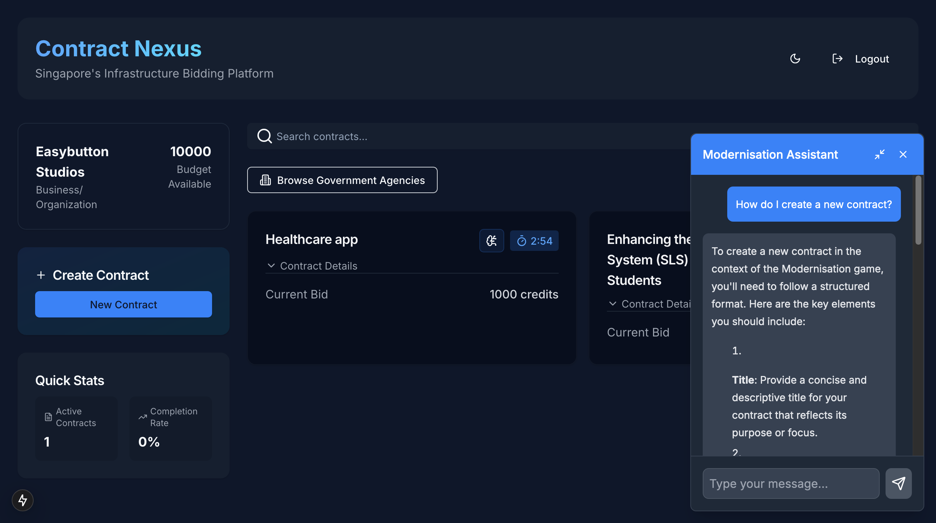Click the chat panel scrollbar thumb
Screen dimensions: 936x523
pos(918,210)
